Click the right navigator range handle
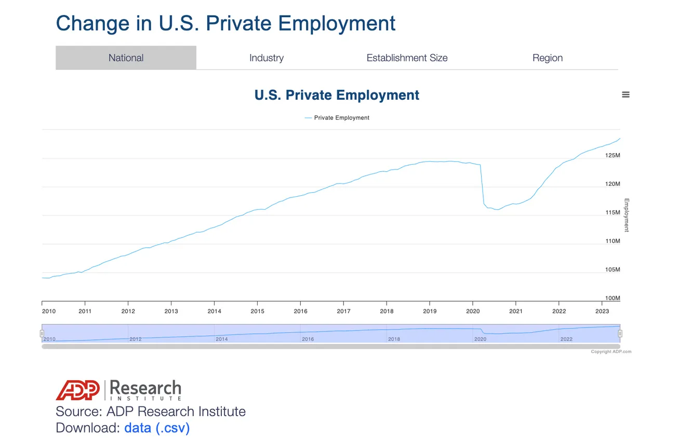Image resolution: width=692 pixels, height=446 pixels. (620, 333)
